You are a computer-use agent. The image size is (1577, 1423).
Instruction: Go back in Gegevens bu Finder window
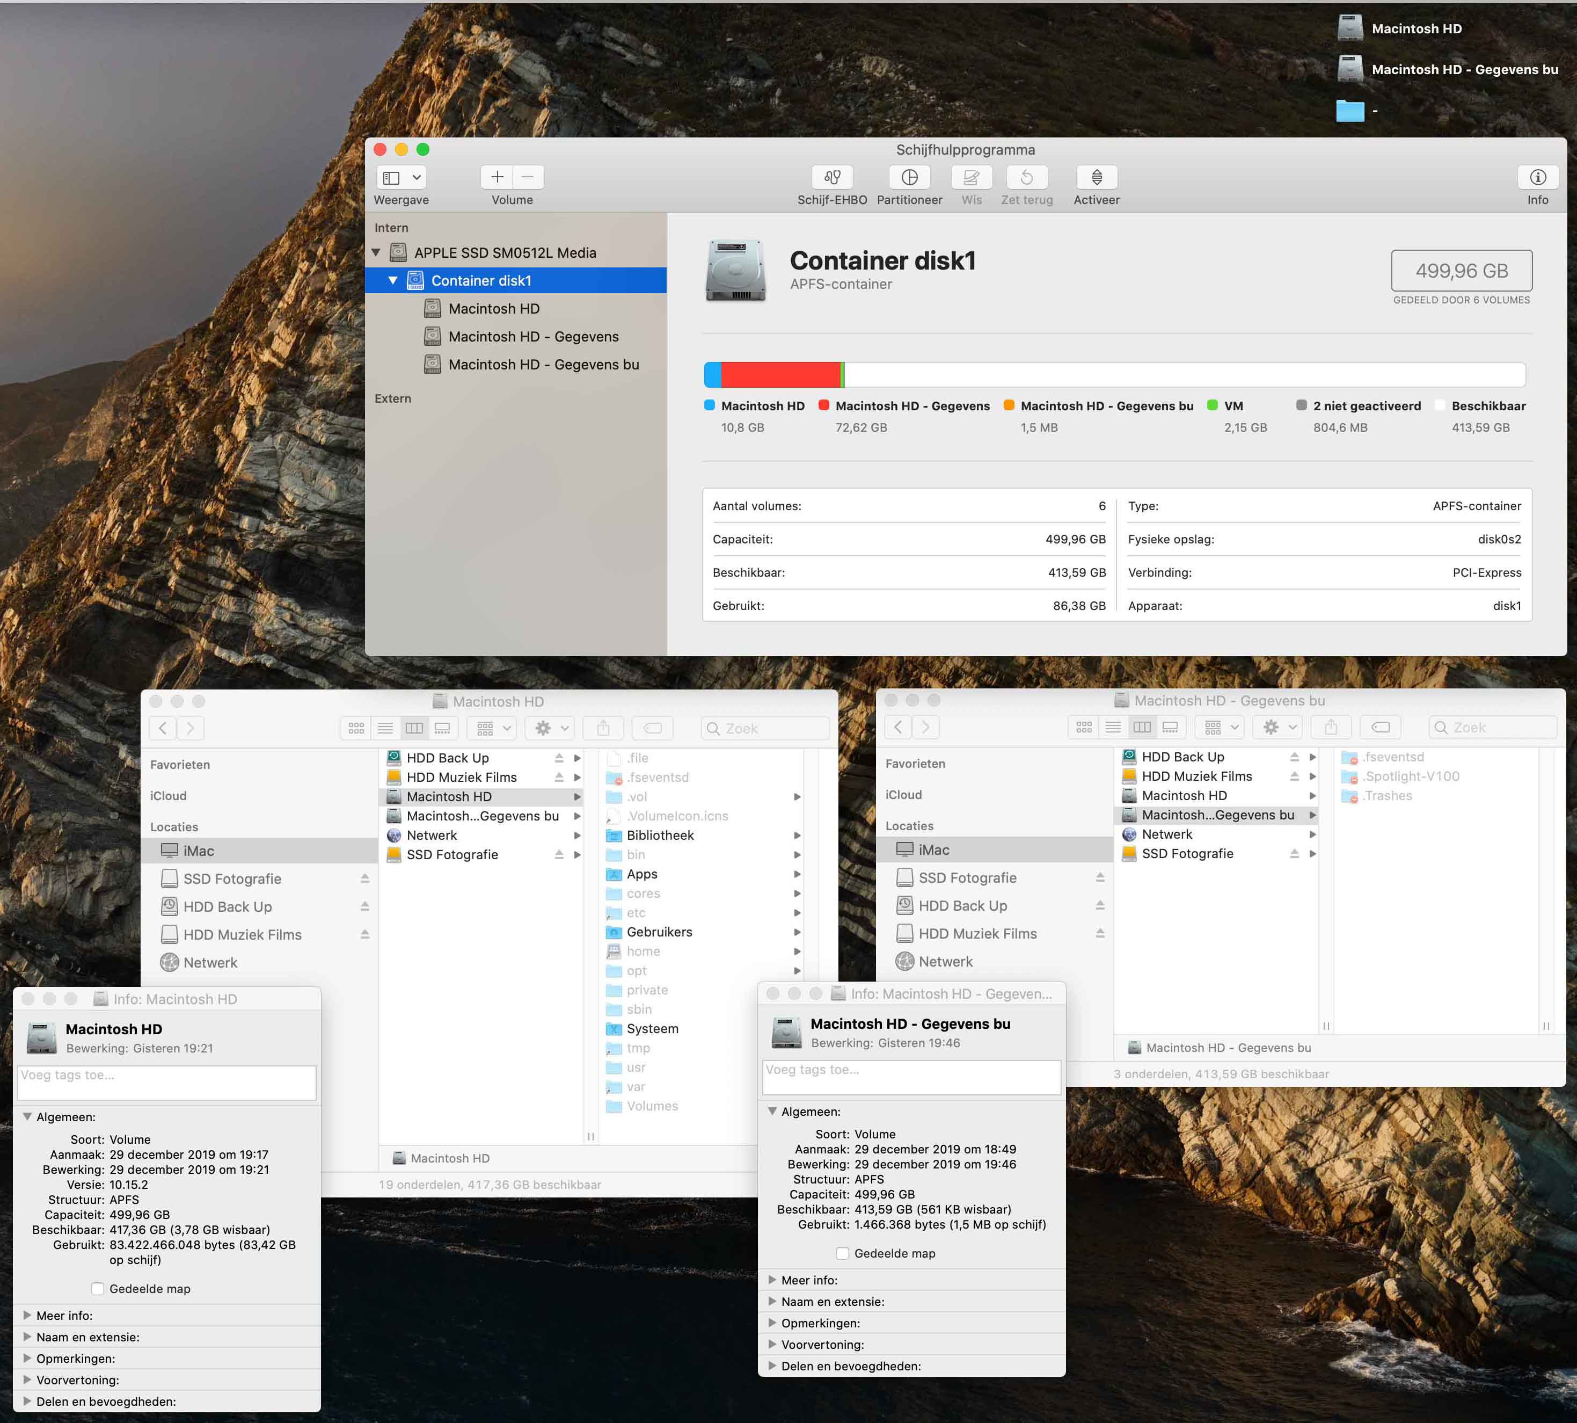(x=898, y=728)
